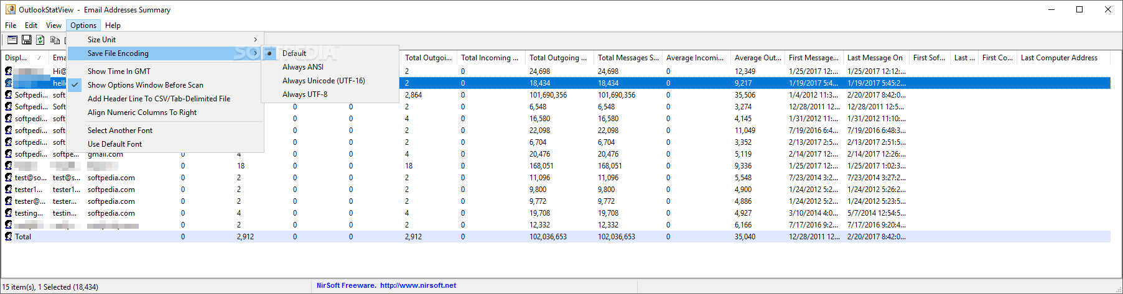Image resolution: width=1123 pixels, height=294 pixels.
Task: Open the View menu
Action: click(54, 25)
